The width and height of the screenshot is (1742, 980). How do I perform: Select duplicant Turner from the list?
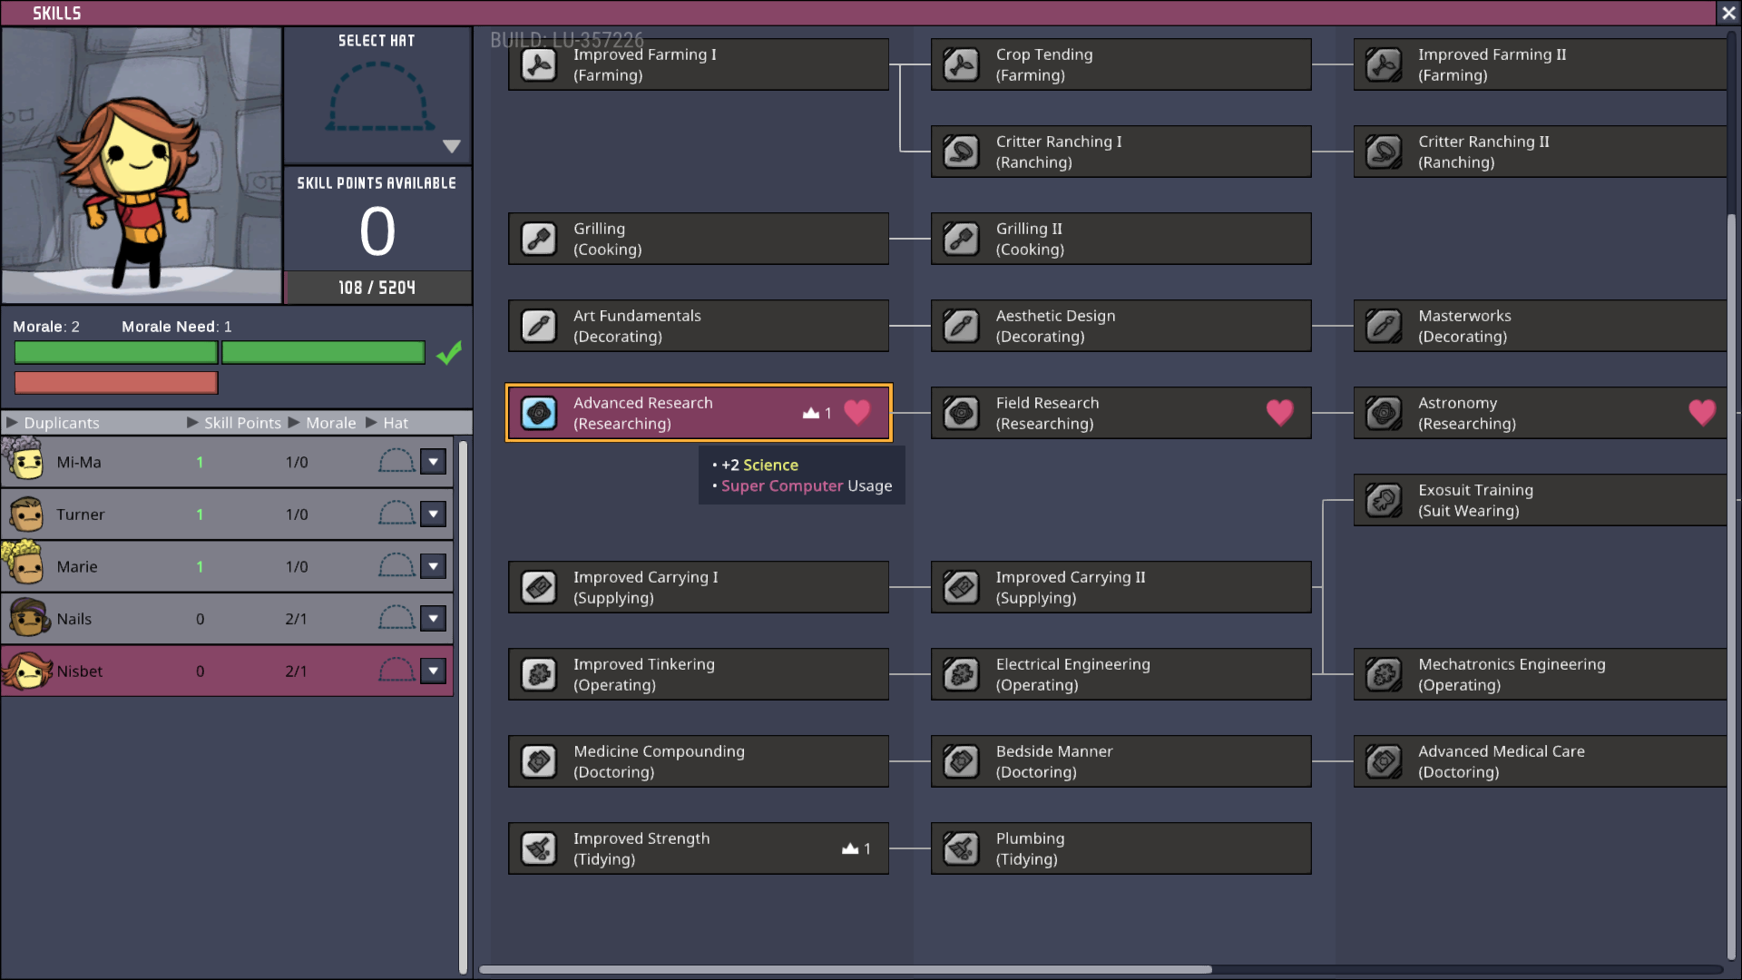pos(80,514)
